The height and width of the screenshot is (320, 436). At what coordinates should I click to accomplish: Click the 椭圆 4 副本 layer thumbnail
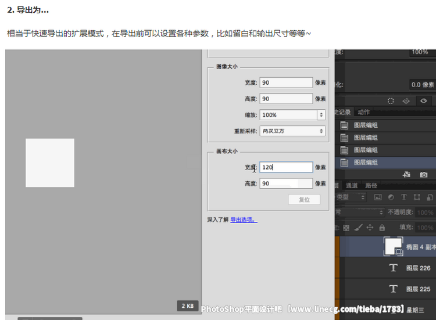coord(393,246)
